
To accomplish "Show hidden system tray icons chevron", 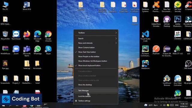I will pos(161,105).
